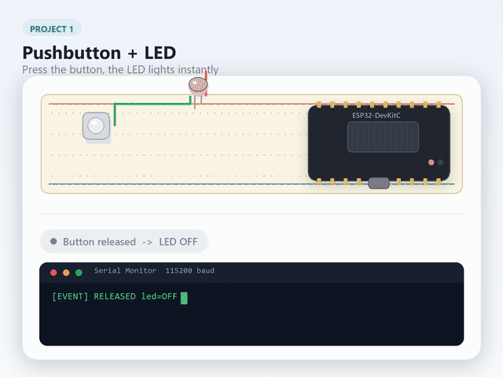Click the red power LED on the ESP32
Image resolution: width=503 pixels, height=377 pixels.
pos(431,163)
